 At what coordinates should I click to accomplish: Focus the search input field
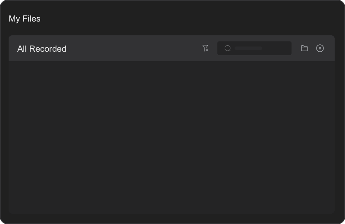259,48
